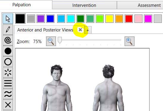The image size is (163, 111).
Task: Select the arrow pointer tool
Action: tap(8, 19)
